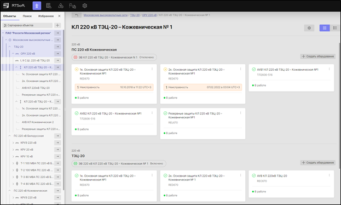Select АУВ КЛ 220кВ ТЭЦ-20 in the tree
Screen dimensions: 341x205
click(36, 88)
